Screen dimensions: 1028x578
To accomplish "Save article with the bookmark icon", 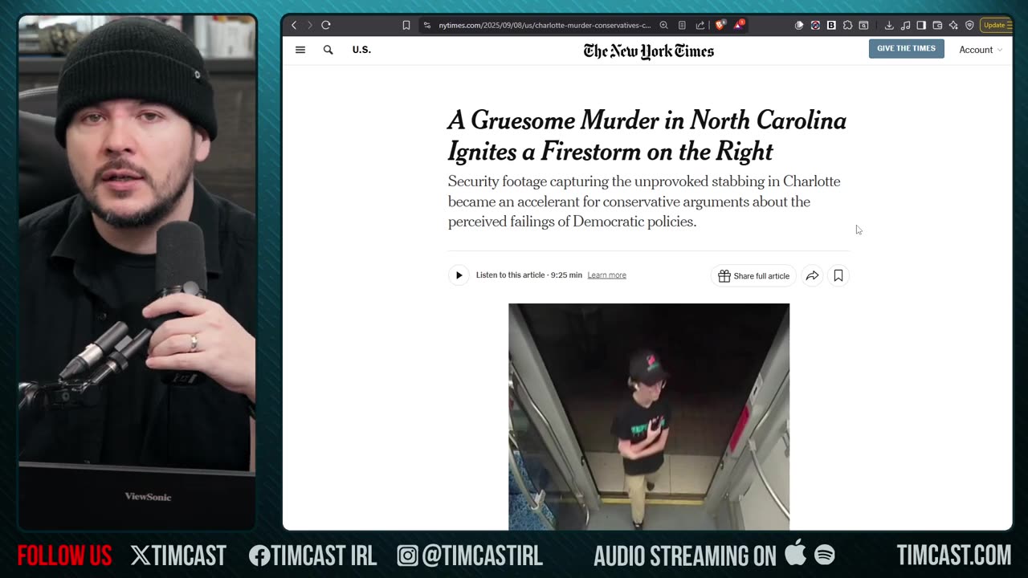I will 838,275.
